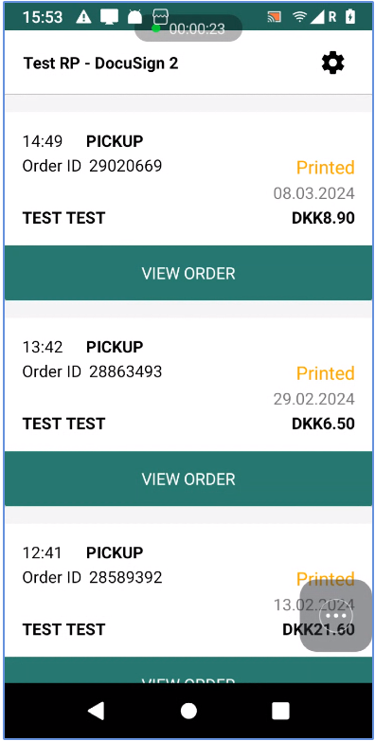Tap the DKK6.50 order total

point(323,424)
